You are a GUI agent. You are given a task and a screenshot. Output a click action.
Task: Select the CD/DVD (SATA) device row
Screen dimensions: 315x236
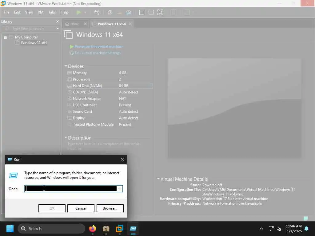pos(110,92)
